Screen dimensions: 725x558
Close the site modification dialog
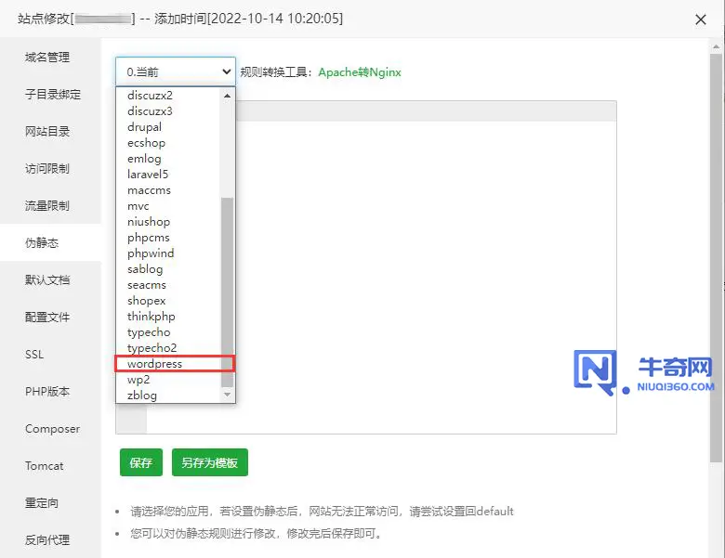701,19
